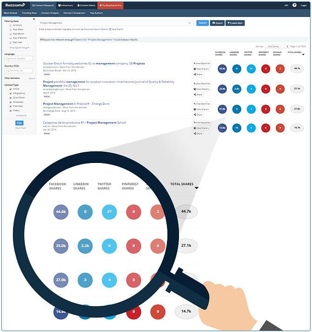Click the Try BuzzSumo Pro button
312x332 pixels.
click(x=110, y=5)
